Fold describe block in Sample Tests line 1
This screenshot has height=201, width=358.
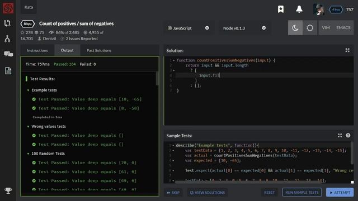173,145
